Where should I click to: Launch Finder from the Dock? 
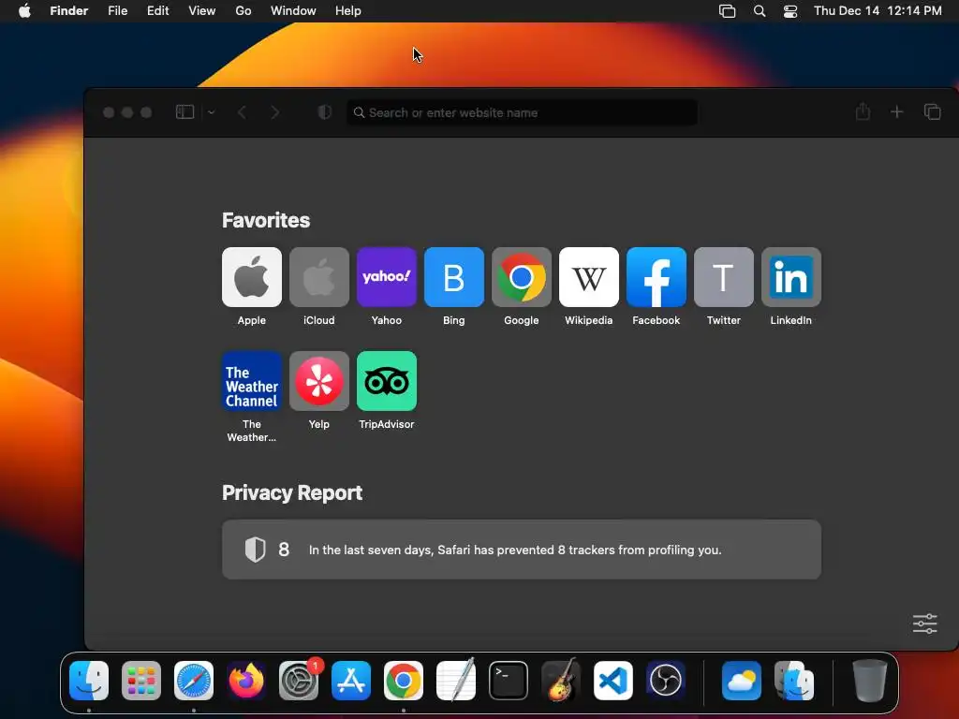(89, 681)
